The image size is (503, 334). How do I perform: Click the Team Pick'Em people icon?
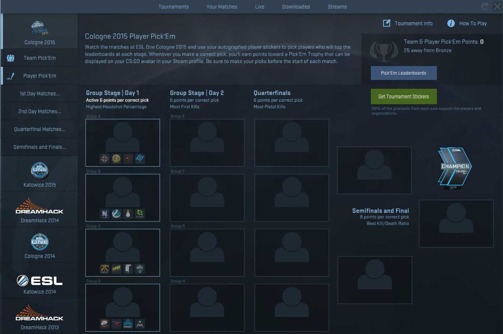click(x=11, y=58)
